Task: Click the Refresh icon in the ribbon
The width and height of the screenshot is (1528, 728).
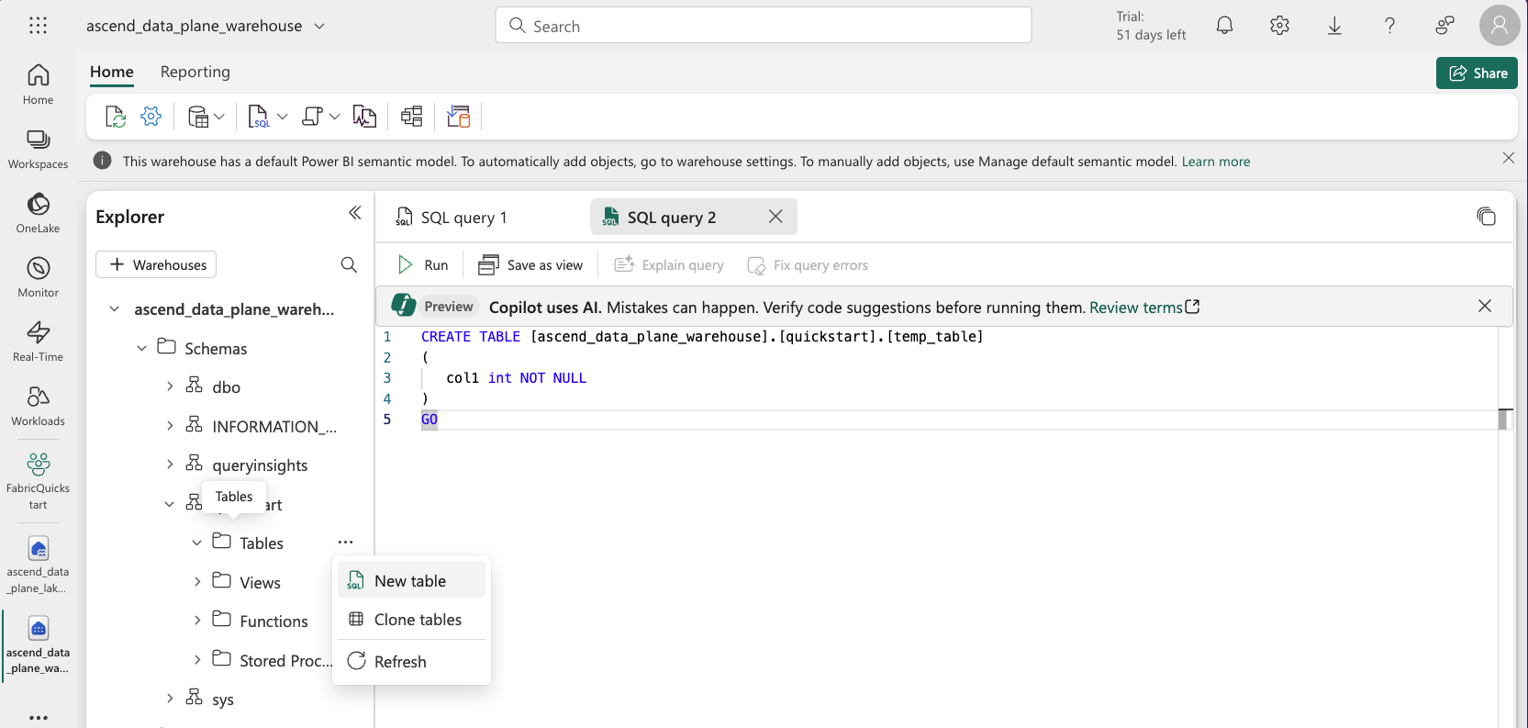Action: [116, 117]
